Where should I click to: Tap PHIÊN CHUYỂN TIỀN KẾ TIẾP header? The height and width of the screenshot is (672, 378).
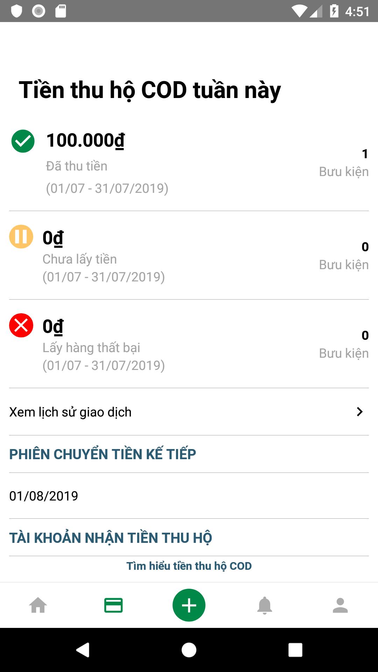[103, 454]
